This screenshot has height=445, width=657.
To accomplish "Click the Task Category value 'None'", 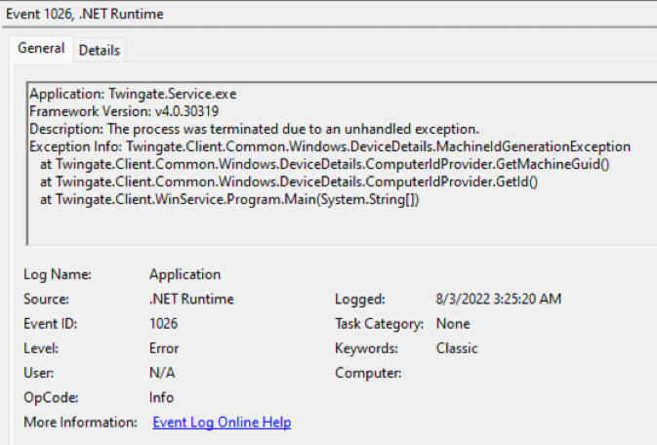I will pos(453,324).
